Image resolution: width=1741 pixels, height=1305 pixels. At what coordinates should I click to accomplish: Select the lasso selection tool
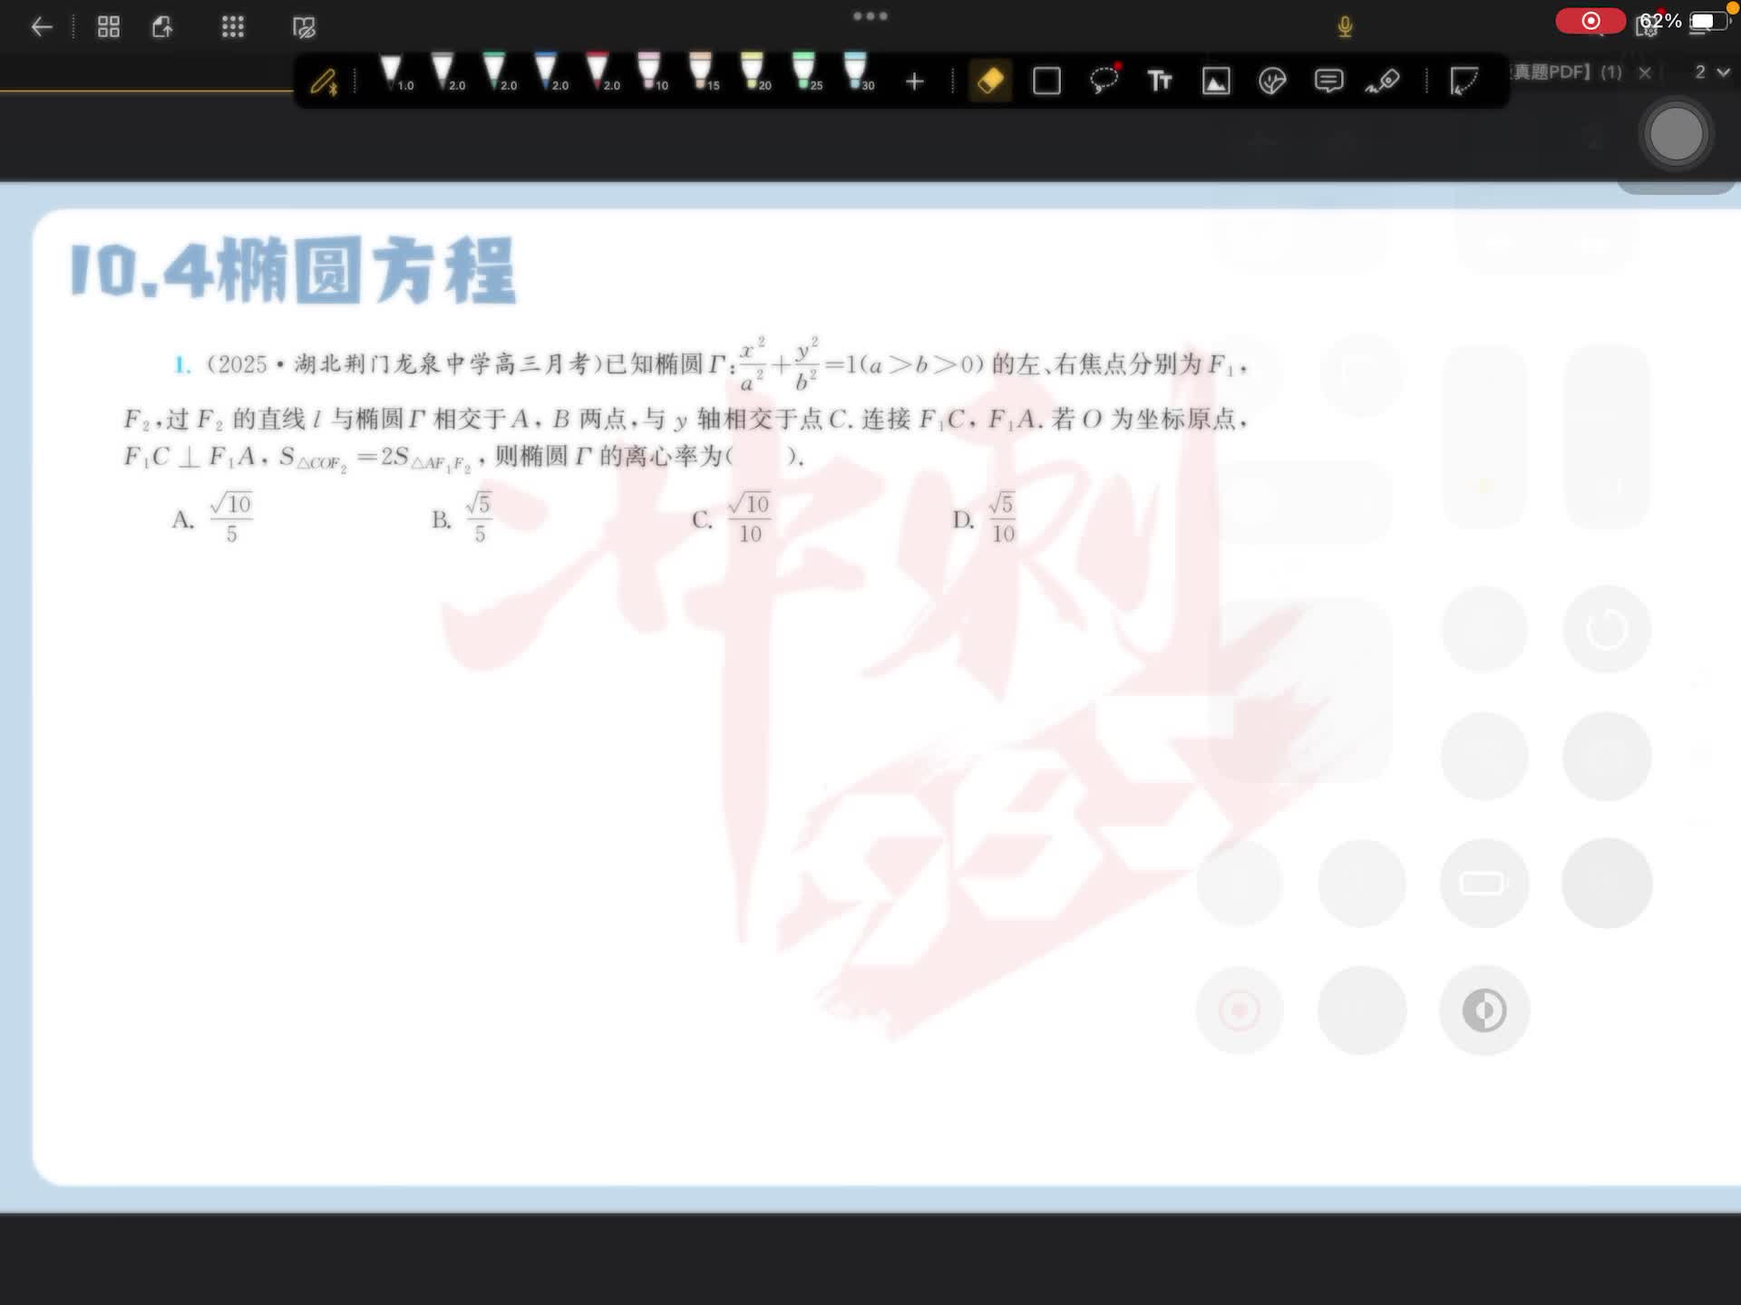(x=1104, y=81)
